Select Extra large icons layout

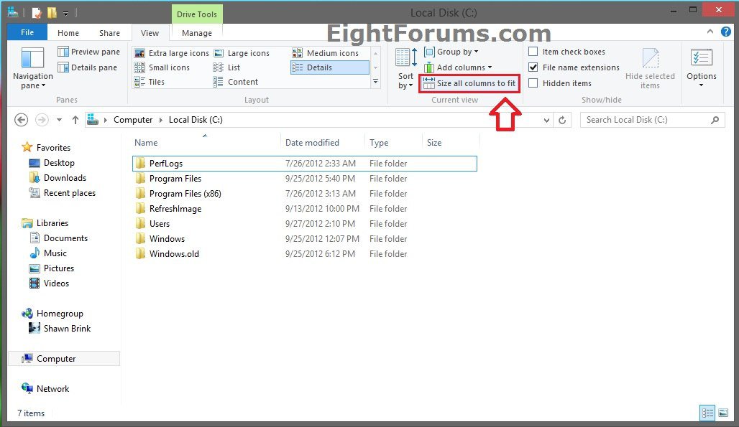tap(139, 53)
